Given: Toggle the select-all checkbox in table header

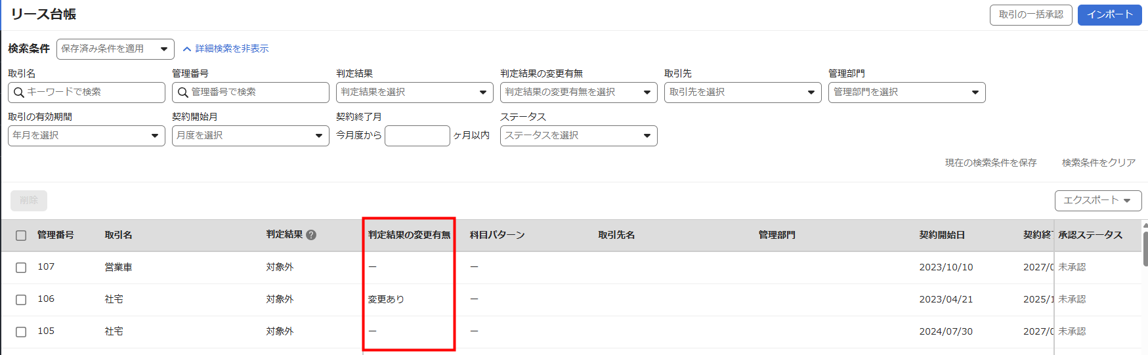Looking at the screenshot, I should [x=21, y=236].
